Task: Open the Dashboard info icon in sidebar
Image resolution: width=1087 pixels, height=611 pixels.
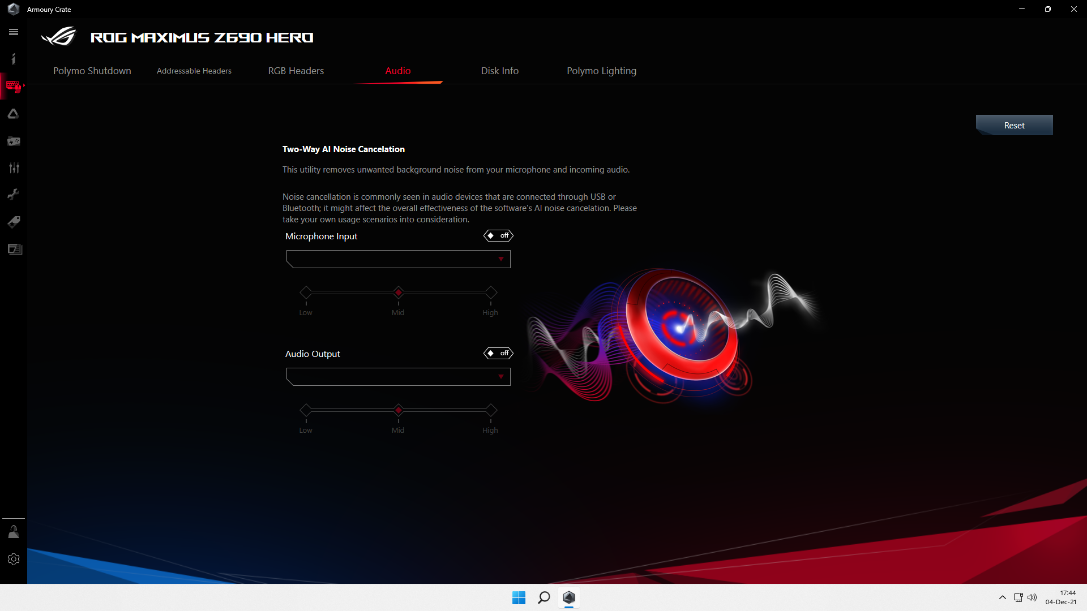Action: pos(14,59)
